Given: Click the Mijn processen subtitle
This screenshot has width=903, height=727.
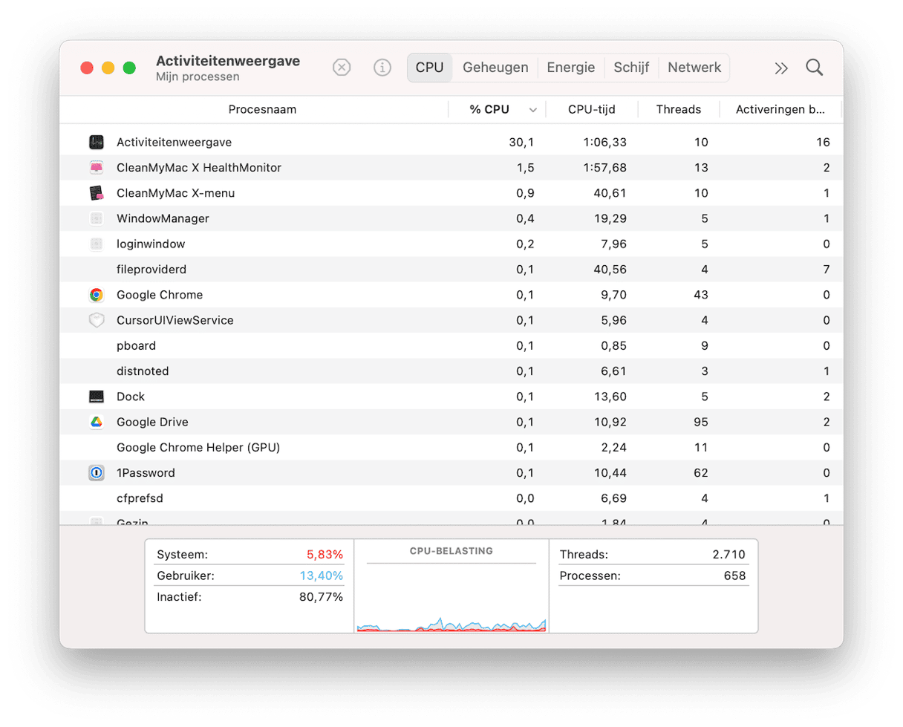Looking at the screenshot, I should [x=198, y=76].
